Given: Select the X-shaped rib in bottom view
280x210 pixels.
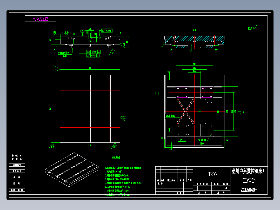Looking at the screenshot, I should pos(185,111).
